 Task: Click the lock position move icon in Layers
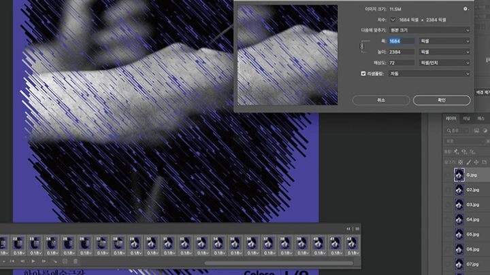(x=476, y=162)
